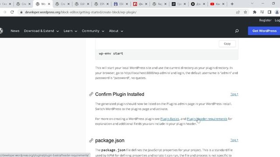Open the extensions puzzle icon

click(255, 12)
